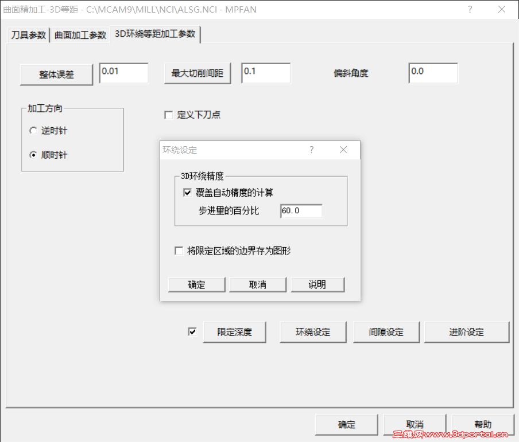
Task: Check 将限定区域的边界存为图形 checkbox
Action: pyautogui.click(x=179, y=251)
